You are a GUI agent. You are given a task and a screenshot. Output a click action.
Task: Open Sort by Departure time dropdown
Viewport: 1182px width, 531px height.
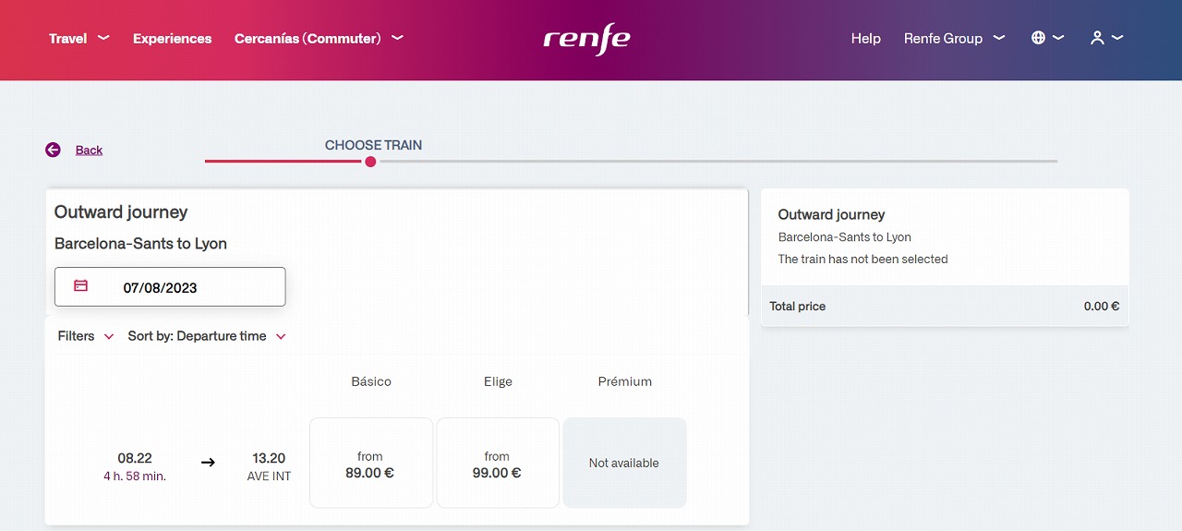[208, 336]
